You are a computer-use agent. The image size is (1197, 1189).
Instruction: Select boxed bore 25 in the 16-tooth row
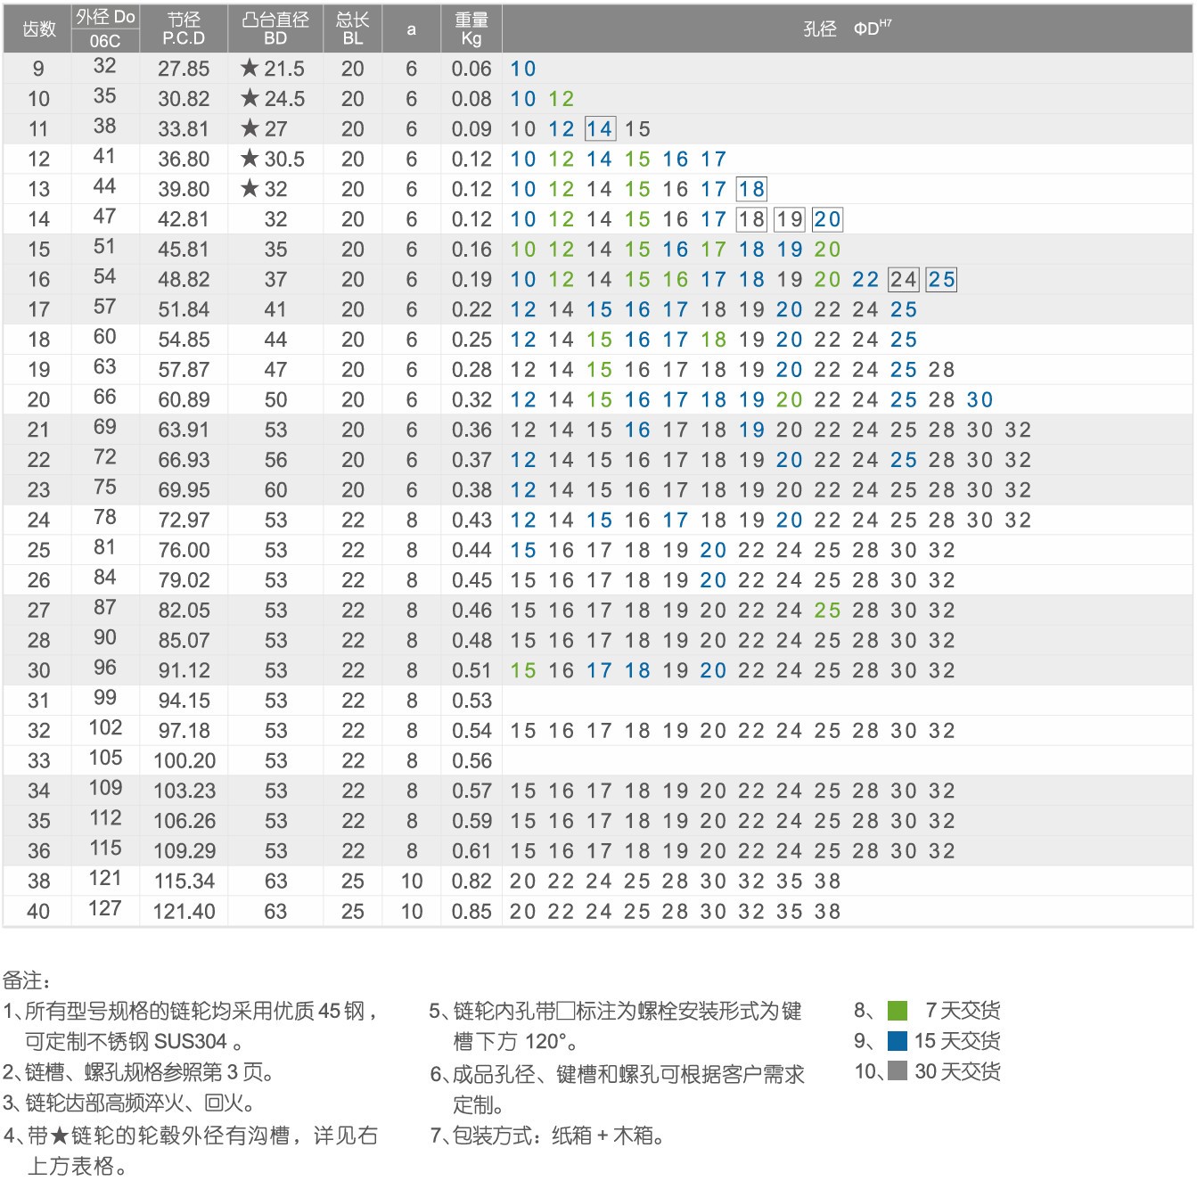tap(941, 280)
